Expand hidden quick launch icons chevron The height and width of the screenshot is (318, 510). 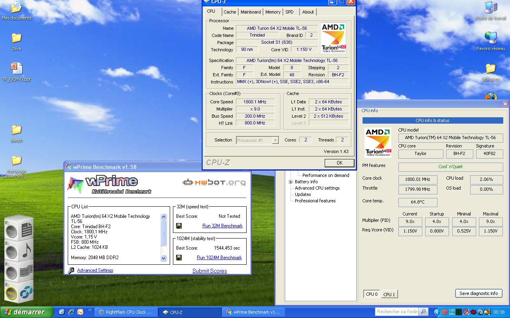[x=90, y=310]
